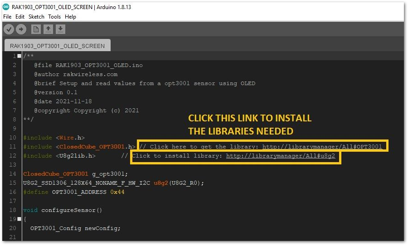Image resolution: width=408 pixels, height=245 pixels.
Task: Select the RAK1903_OPT3001_OLED_SCREEN sketch tab
Action: (57, 46)
